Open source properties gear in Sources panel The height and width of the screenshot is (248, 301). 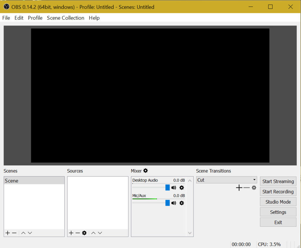click(84, 233)
